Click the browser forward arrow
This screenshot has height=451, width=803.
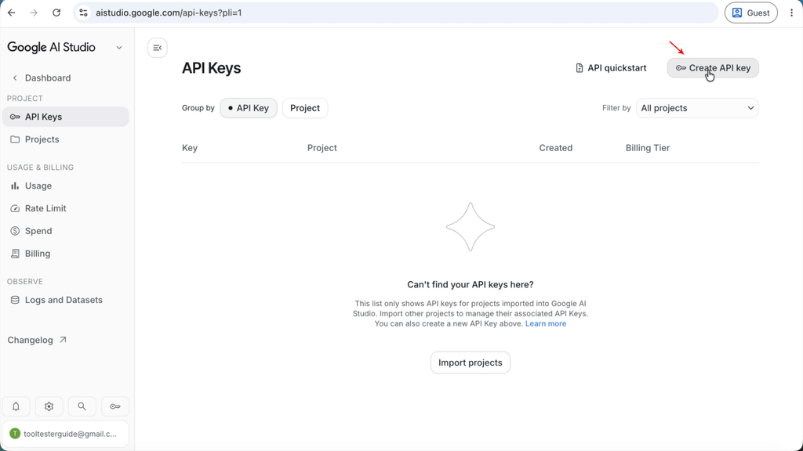[34, 13]
